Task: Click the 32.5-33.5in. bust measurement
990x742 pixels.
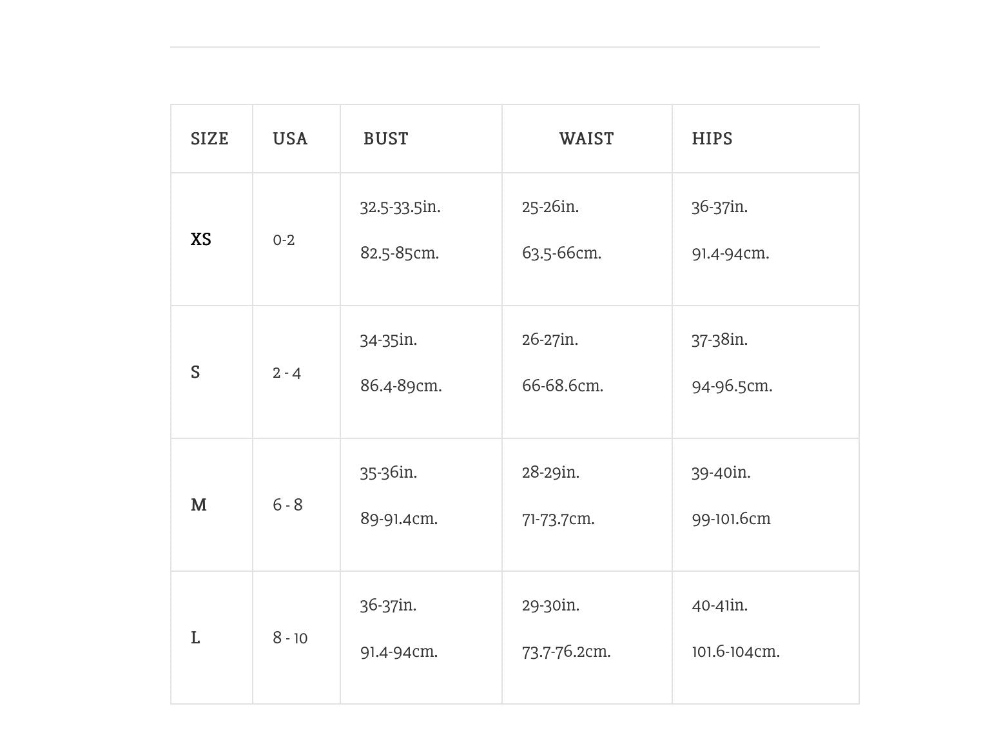Action: click(400, 207)
